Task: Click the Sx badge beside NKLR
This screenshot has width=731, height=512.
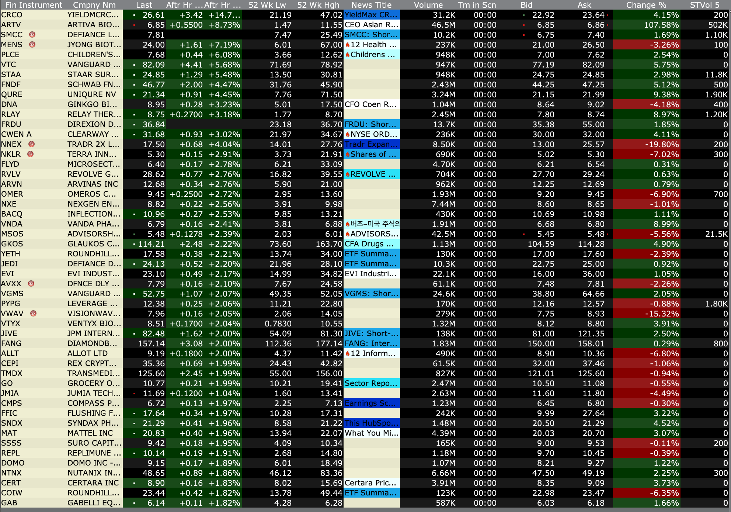Action: (x=31, y=154)
